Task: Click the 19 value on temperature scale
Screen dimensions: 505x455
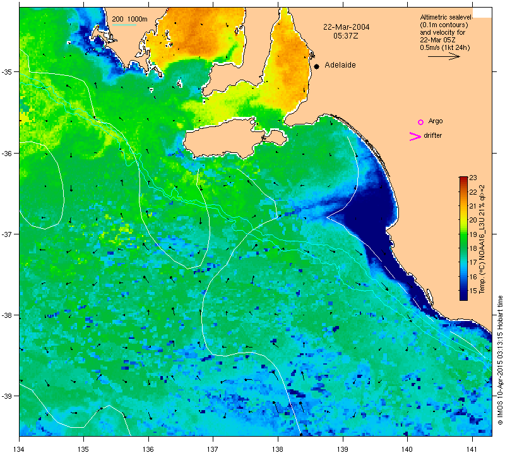Action: pos(473,234)
